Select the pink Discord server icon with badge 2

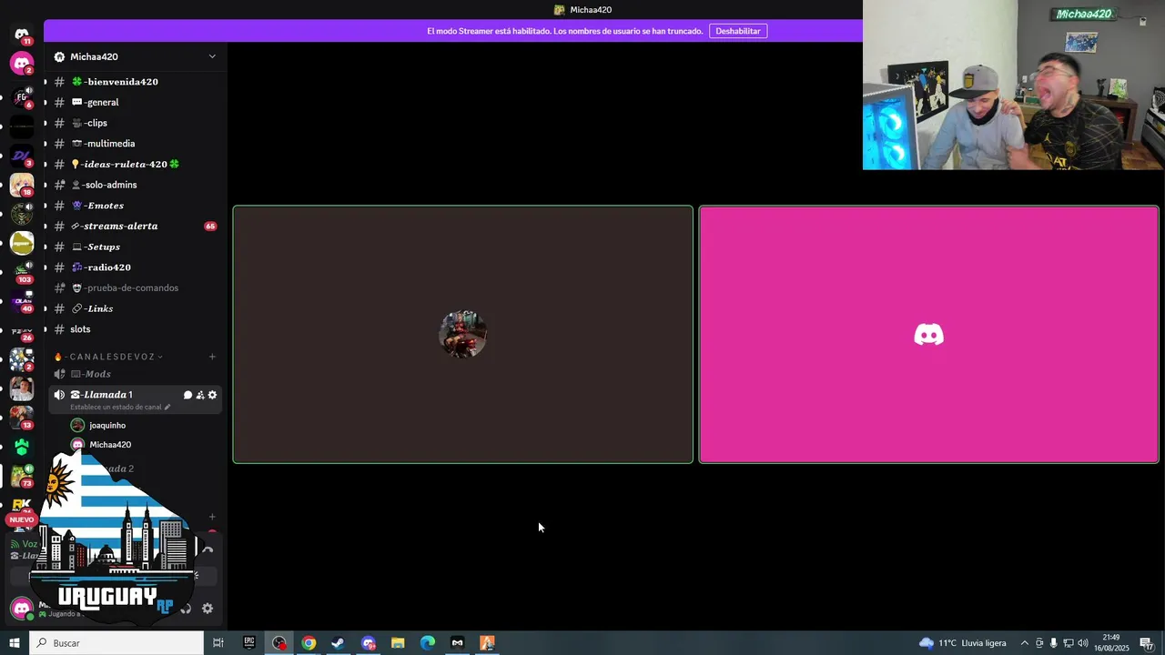[22, 64]
